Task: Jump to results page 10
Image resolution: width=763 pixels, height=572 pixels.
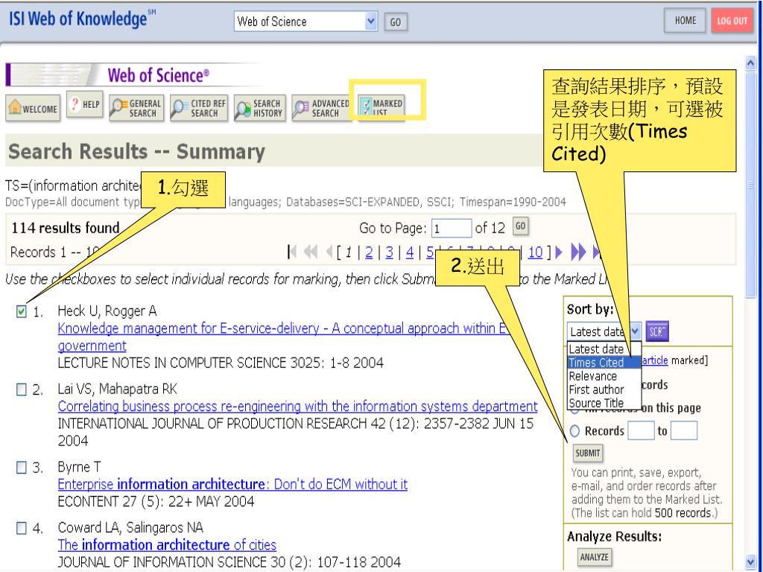Action: [535, 252]
